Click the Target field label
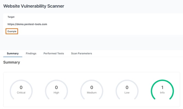The height and width of the screenshot is (109, 183). (11, 17)
